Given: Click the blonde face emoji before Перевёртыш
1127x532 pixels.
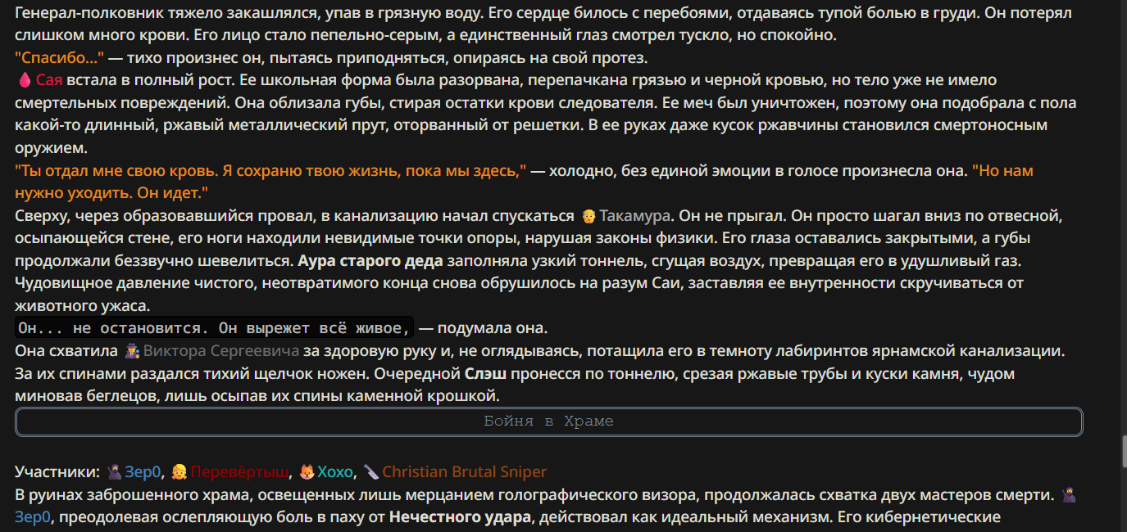Looking at the screenshot, I should pos(179,472).
